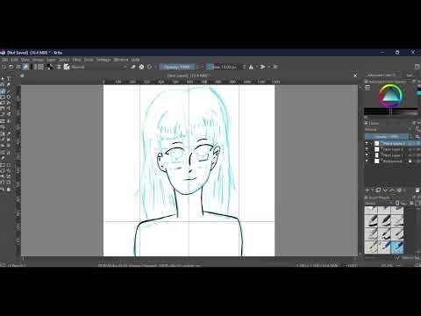Toggle the Background layer lock
This screenshot has height=316, width=421.
click(410, 161)
